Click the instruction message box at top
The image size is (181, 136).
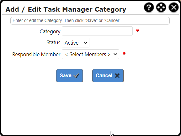pyautogui.click(x=90, y=21)
